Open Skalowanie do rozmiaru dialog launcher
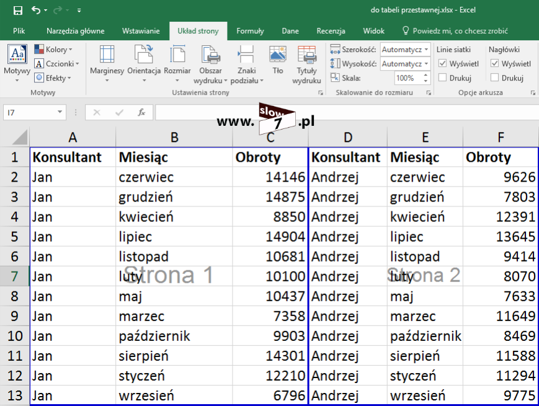 [x=429, y=93]
